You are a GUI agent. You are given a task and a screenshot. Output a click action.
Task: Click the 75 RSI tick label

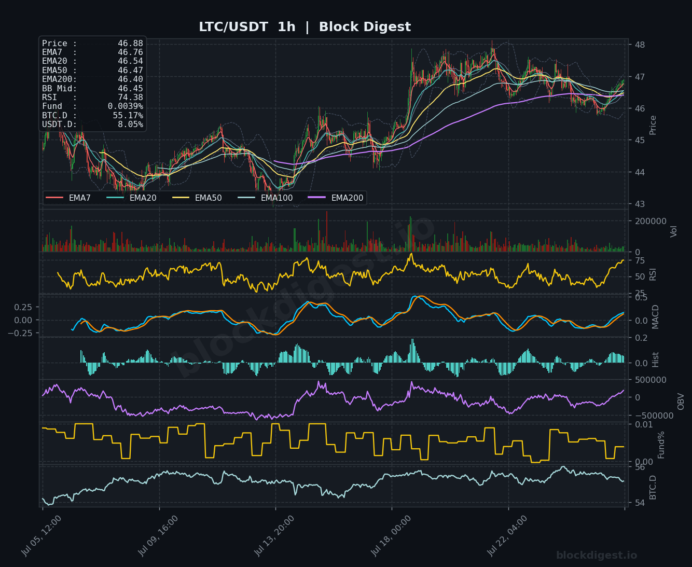640,260
